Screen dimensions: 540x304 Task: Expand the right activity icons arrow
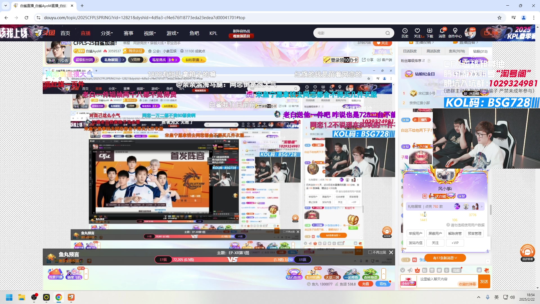pyautogui.click(x=384, y=274)
